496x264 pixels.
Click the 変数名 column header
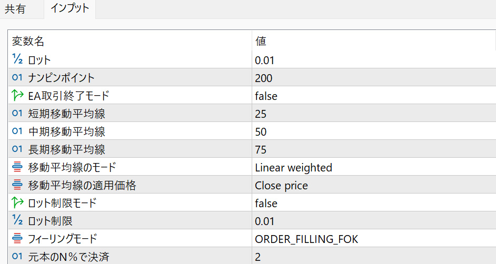coord(28,41)
